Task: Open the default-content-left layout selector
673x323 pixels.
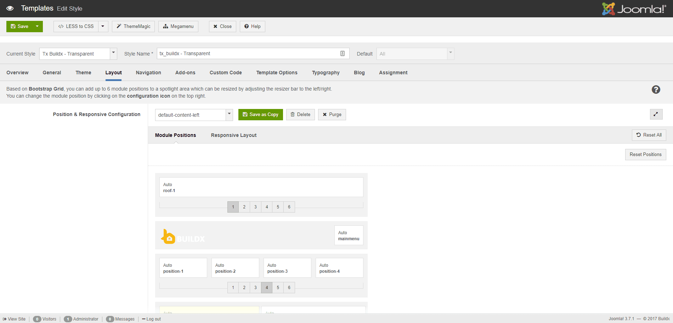Action: 229,115
